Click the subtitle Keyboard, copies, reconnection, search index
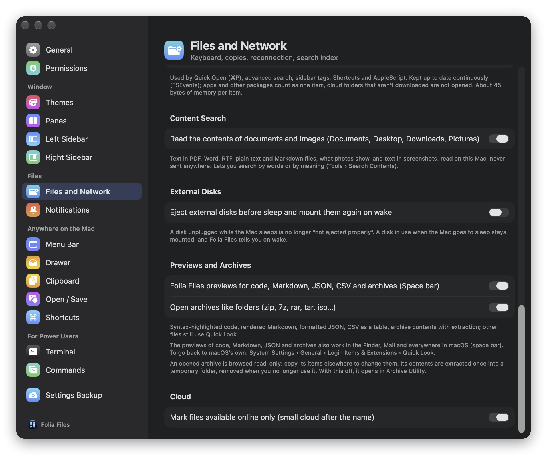Image resolution: width=547 pixels, height=455 pixels. pos(264,58)
